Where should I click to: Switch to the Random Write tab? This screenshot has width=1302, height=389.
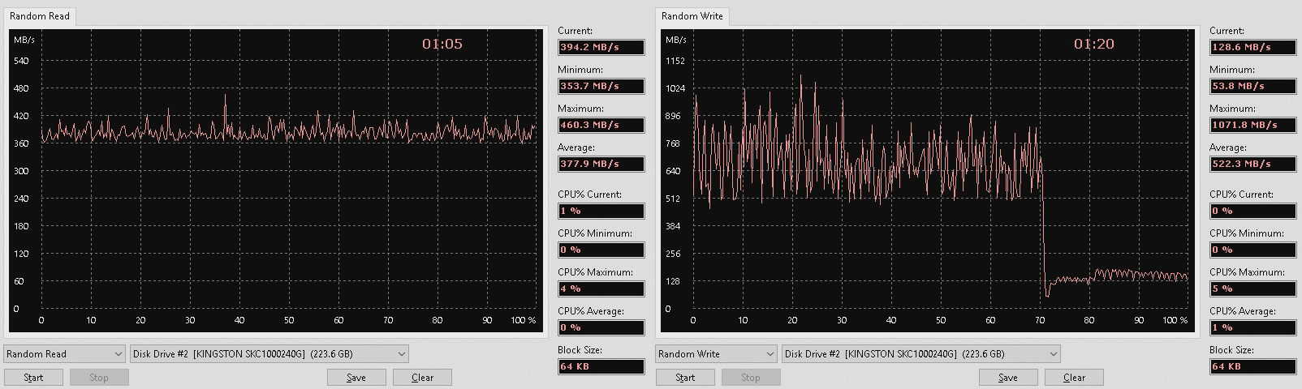coord(692,16)
